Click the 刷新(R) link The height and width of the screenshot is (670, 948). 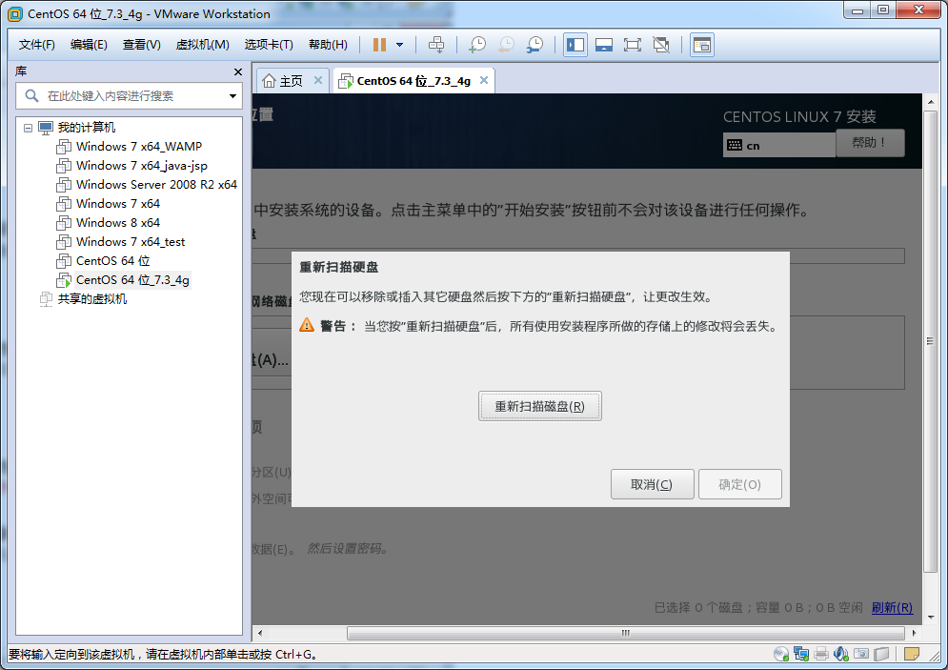click(x=892, y=607)
